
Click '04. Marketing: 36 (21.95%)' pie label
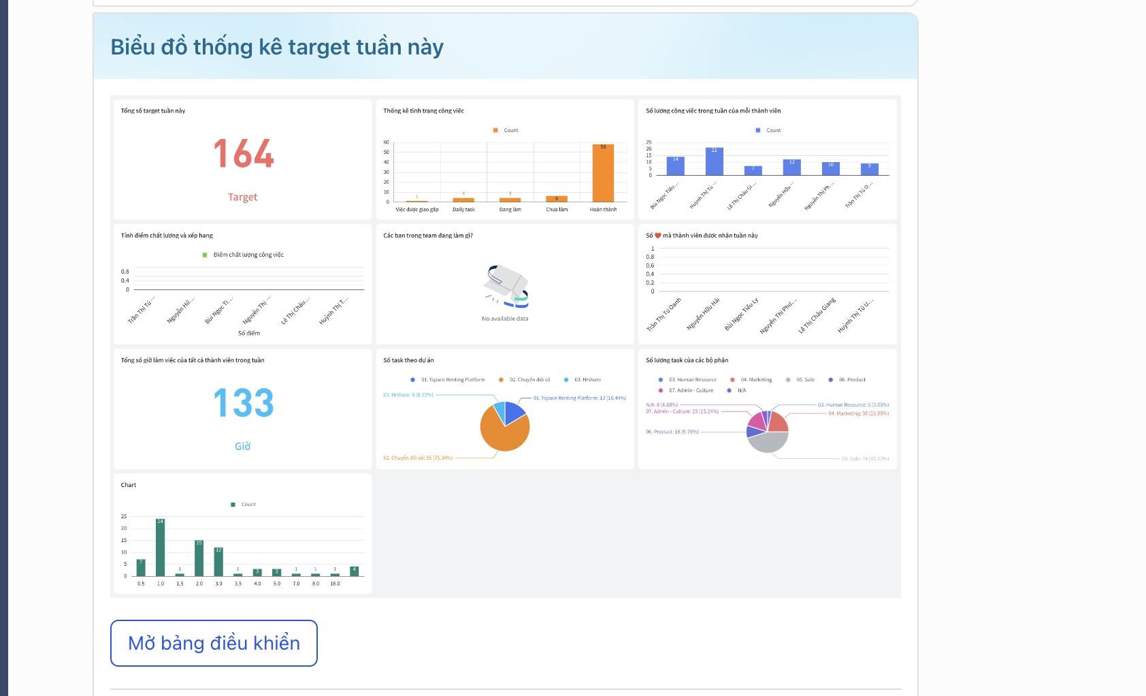point(859,413)
